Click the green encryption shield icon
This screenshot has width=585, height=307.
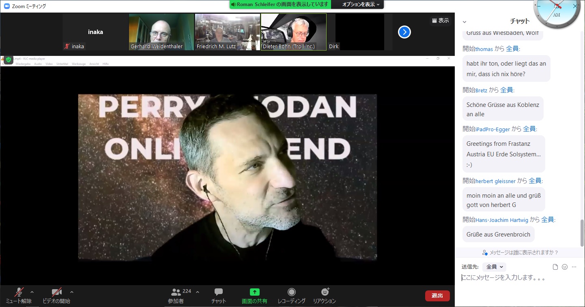pos(9,60)
